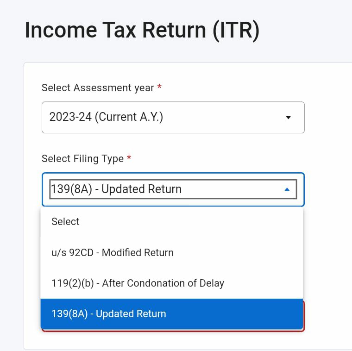Click the 'Select Assessment year' label

(x=98, y=88)
